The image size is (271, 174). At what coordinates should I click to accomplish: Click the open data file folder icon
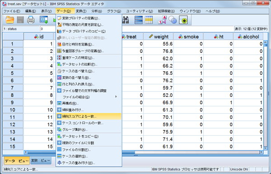tap(10, 20)
